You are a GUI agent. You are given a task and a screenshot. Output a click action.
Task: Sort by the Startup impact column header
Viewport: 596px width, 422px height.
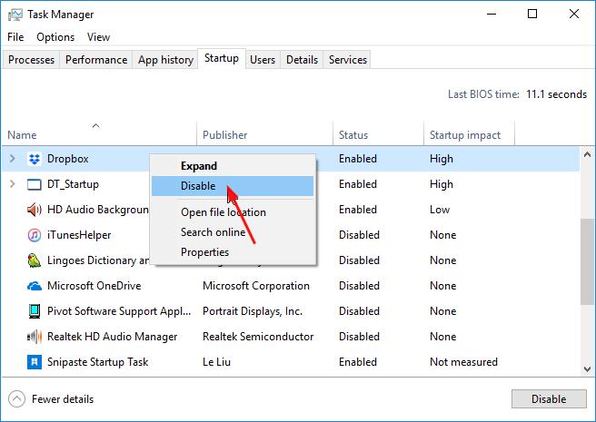click(469, 133)
